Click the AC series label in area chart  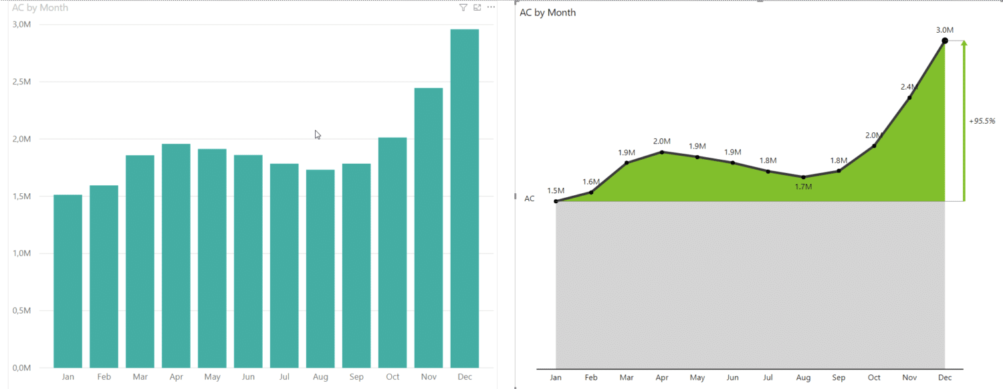530,199
